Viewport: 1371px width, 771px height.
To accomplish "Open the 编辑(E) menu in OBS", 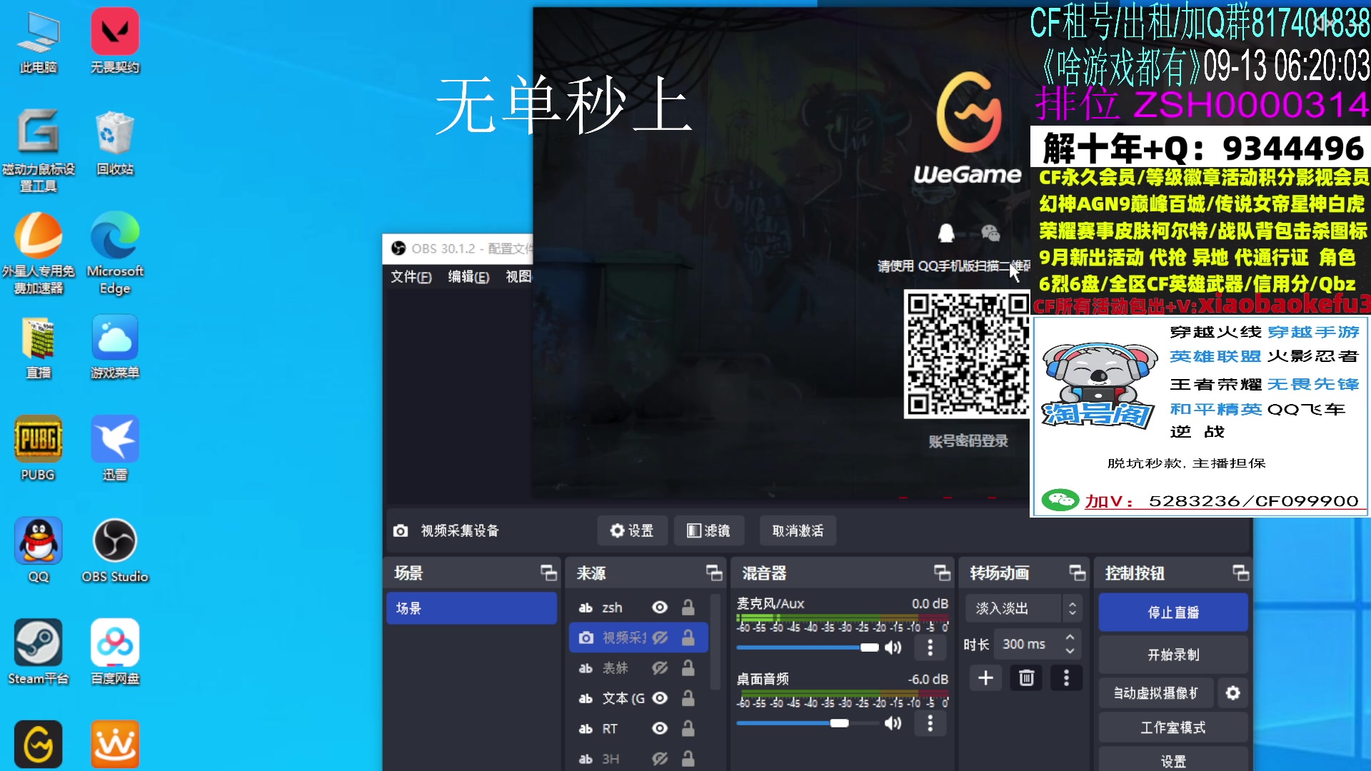I will pyautogui.click(x=469, y=276).
